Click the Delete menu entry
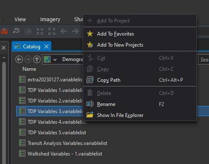 point(139,93)
